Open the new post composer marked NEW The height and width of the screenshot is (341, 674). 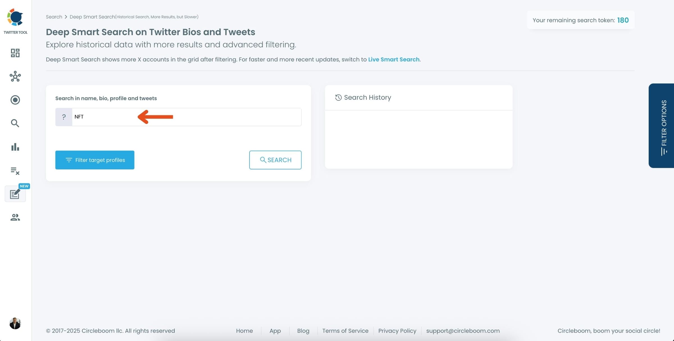pyautogui.click(x=15, y=194)
